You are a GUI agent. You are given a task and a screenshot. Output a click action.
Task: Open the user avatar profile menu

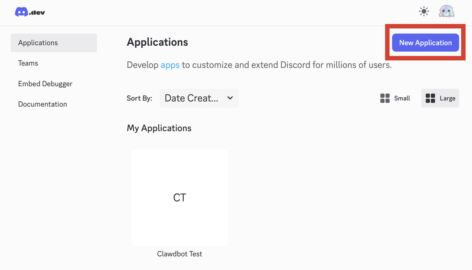(446, 12)
